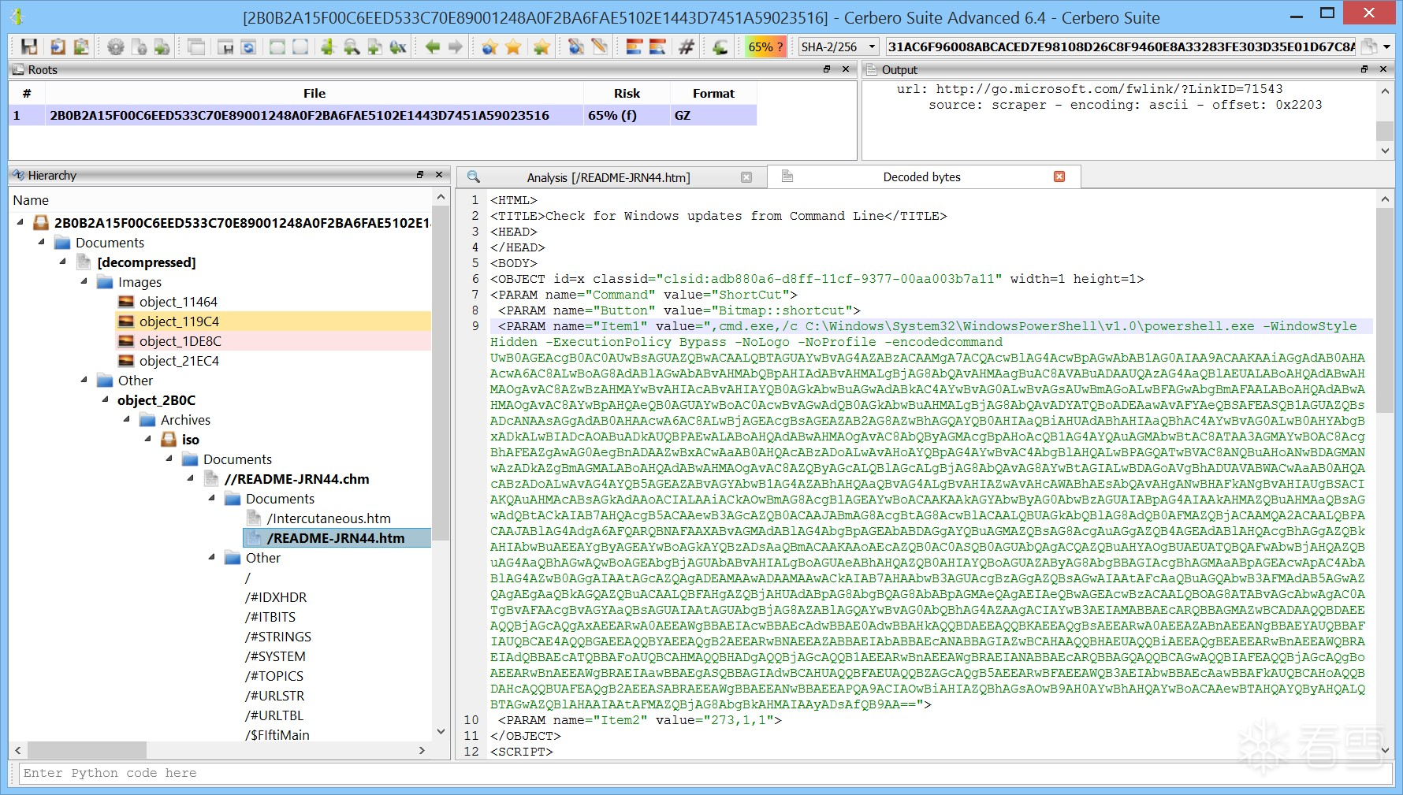This screenshot has height=795, width=1403.
Task: Collapse the [decompressed] tree node
Action: [x=63, y=262]
